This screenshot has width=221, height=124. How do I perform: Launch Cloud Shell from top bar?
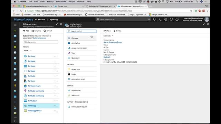click(x=160, y=19)
